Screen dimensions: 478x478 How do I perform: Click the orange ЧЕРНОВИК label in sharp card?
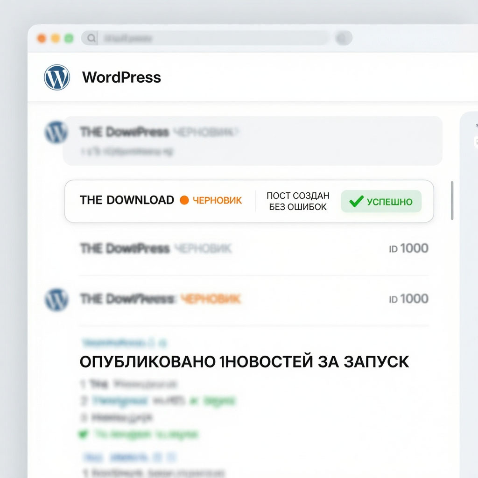click(217, 200)
